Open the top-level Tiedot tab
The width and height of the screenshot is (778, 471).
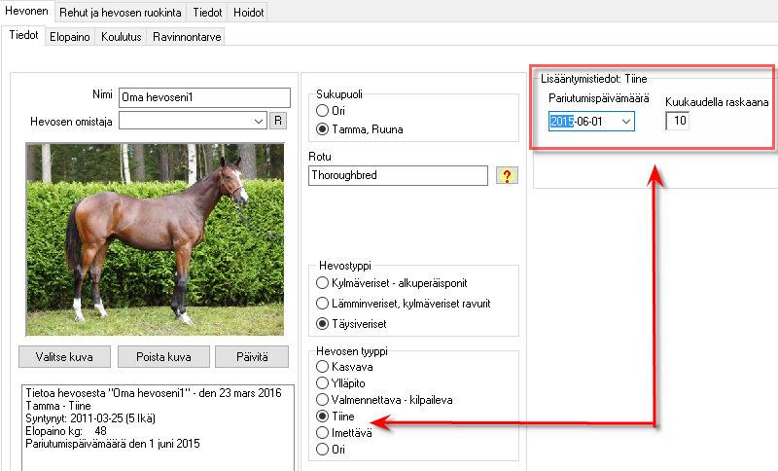207,13
